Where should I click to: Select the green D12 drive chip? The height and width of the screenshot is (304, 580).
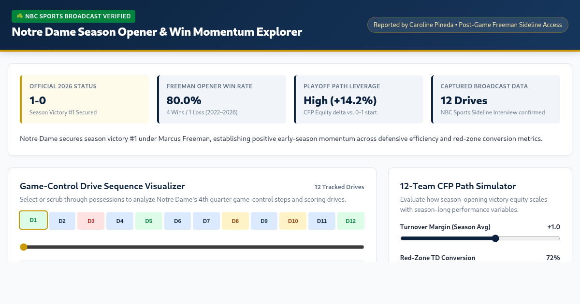(351, 221)
